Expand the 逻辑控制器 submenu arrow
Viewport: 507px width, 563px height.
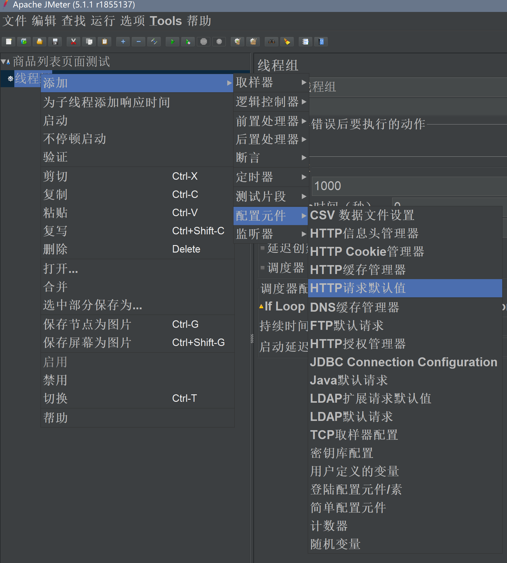[304, 102]
